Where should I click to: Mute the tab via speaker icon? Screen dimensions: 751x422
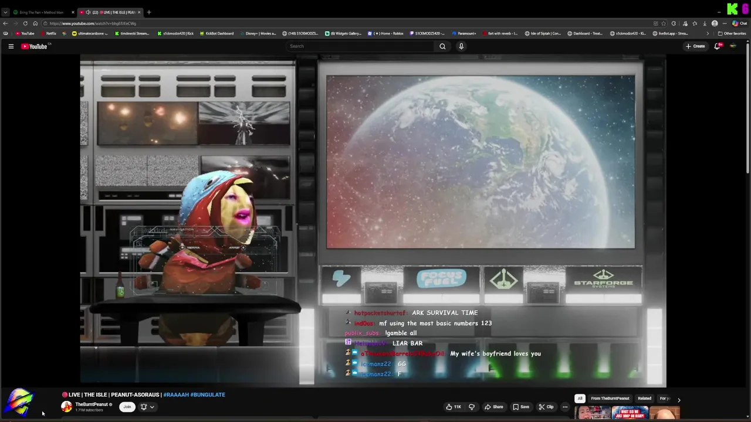click(x=88, y=12)
